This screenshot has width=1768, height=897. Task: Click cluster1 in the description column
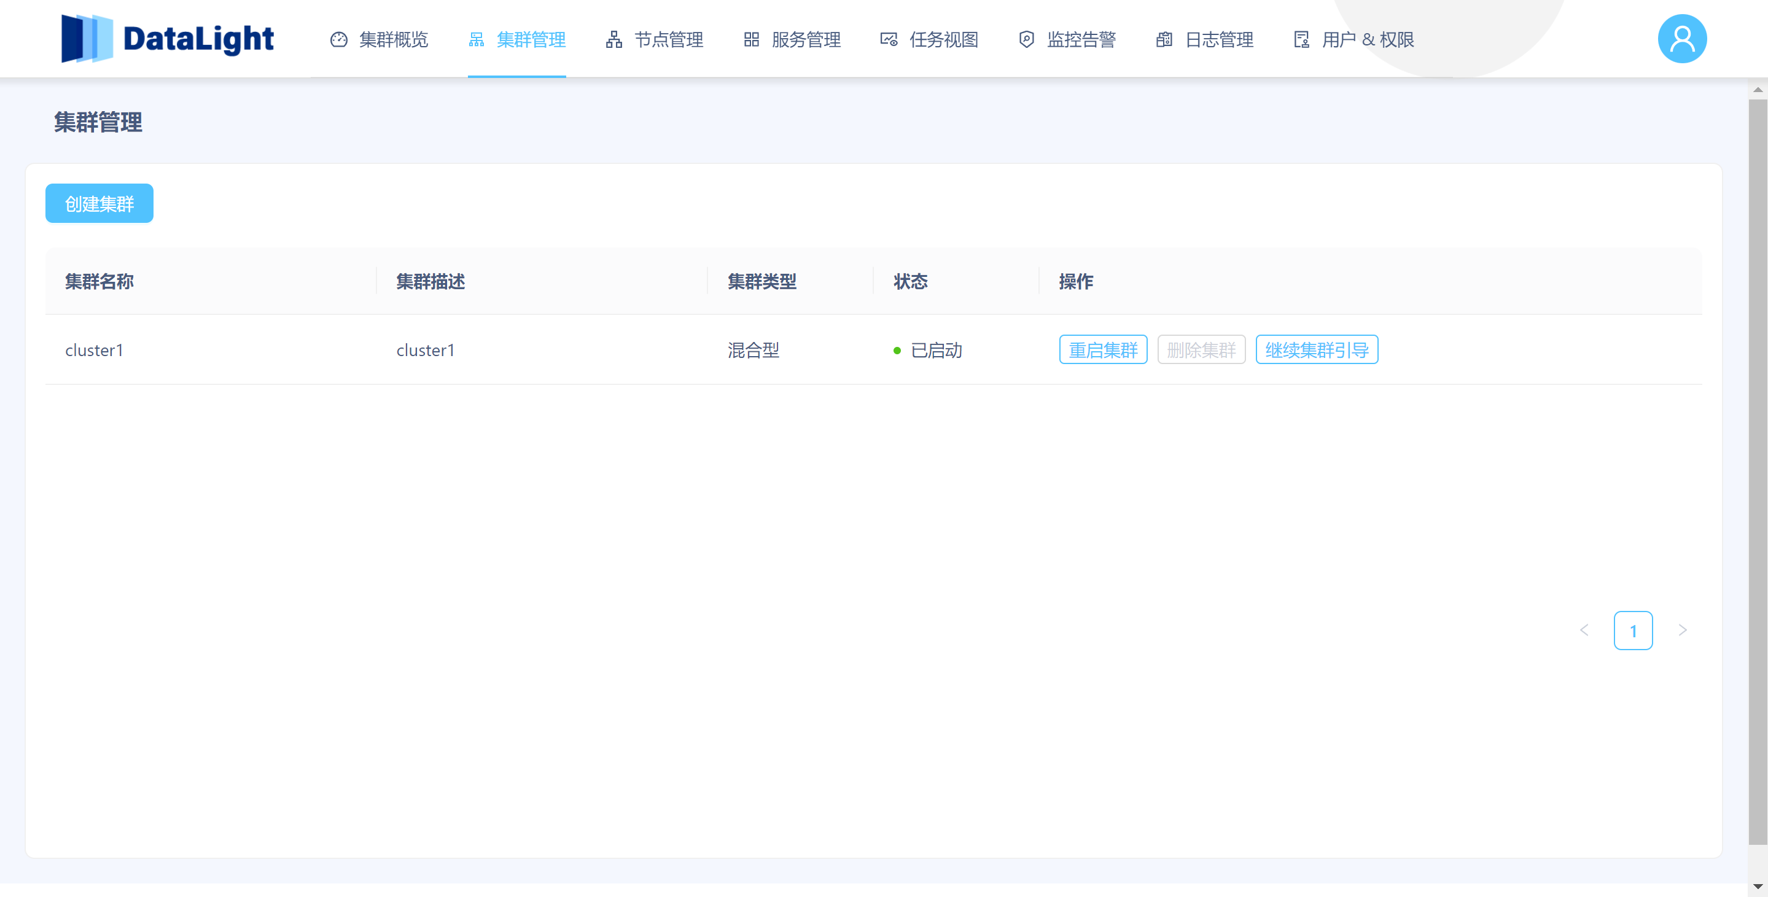[x=426, y=350]
